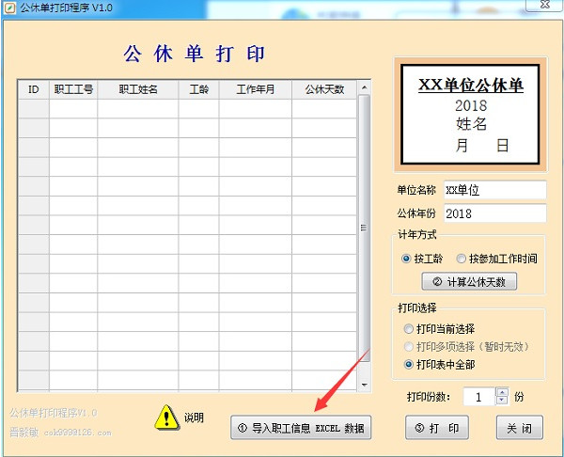Click the 公休年份 input field

[495, 213]
